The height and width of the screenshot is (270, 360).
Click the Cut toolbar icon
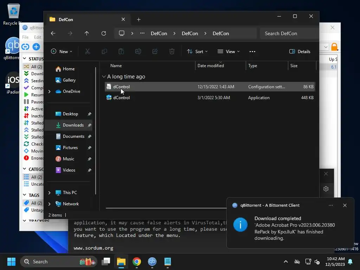(x=88, y=51)
